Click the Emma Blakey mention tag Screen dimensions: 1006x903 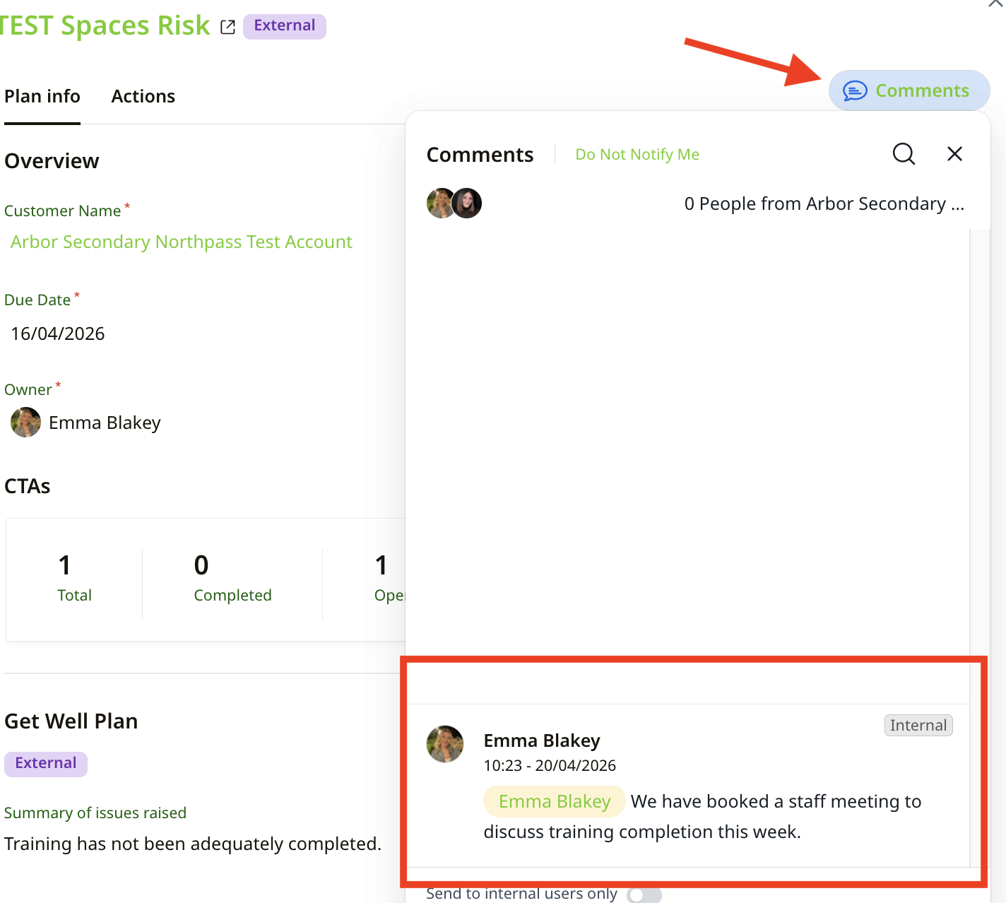click(554, 801)
